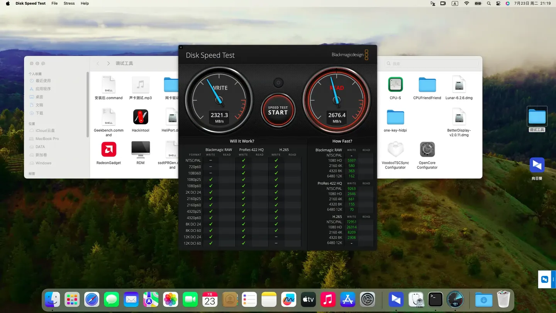Open Control Center in the menu bar
The width and height of the screenshot is (556, 313).
[x=498, y=3]
